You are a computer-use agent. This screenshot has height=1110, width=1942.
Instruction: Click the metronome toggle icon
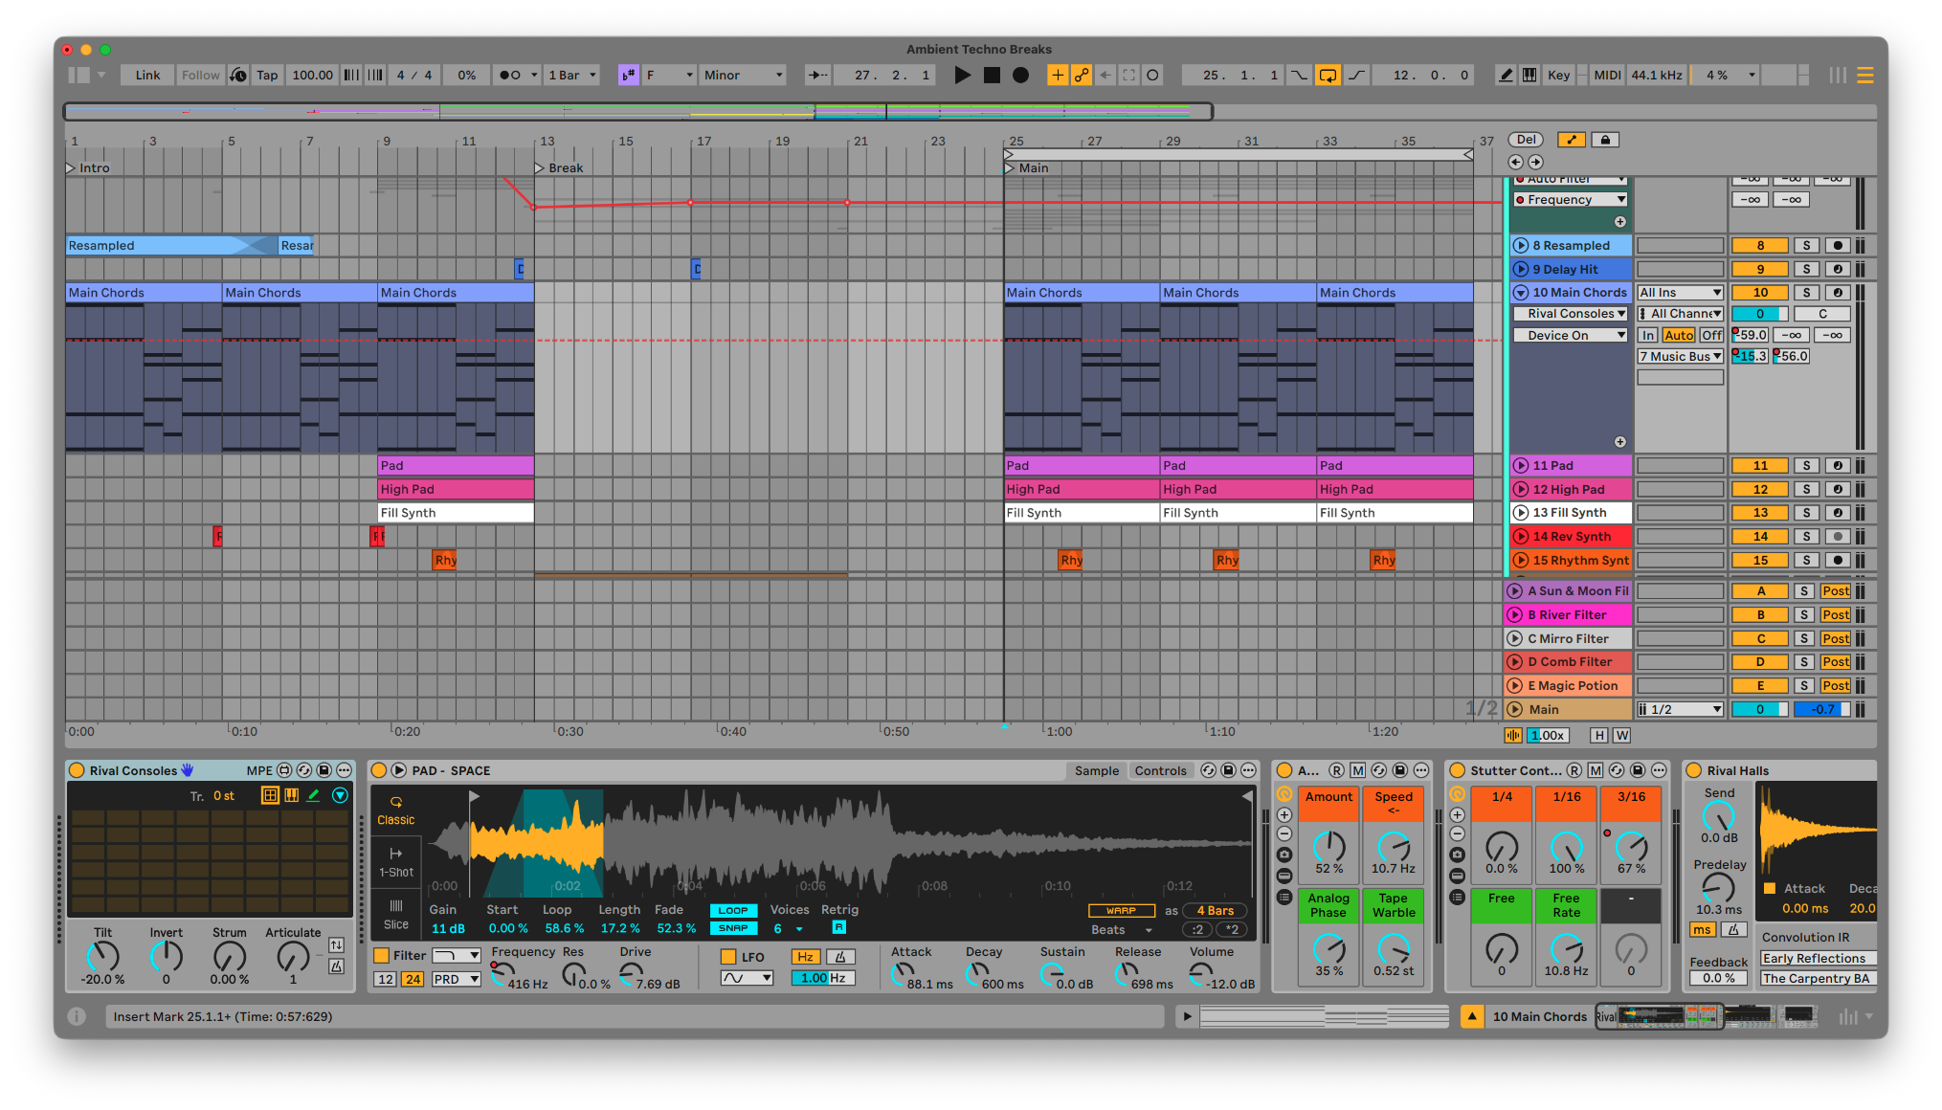[511, 76]
